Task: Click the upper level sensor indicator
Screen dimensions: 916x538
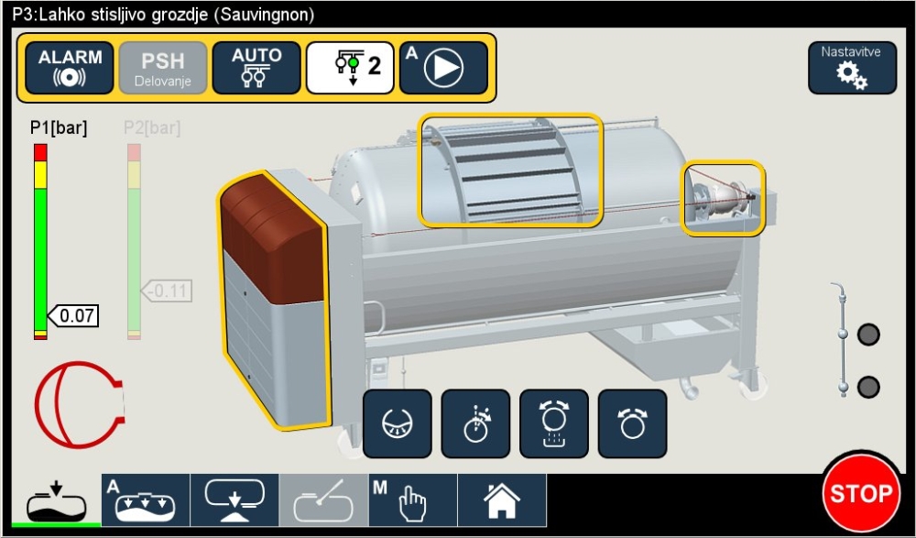Action: pyautogui.click(x=867, y=335)
